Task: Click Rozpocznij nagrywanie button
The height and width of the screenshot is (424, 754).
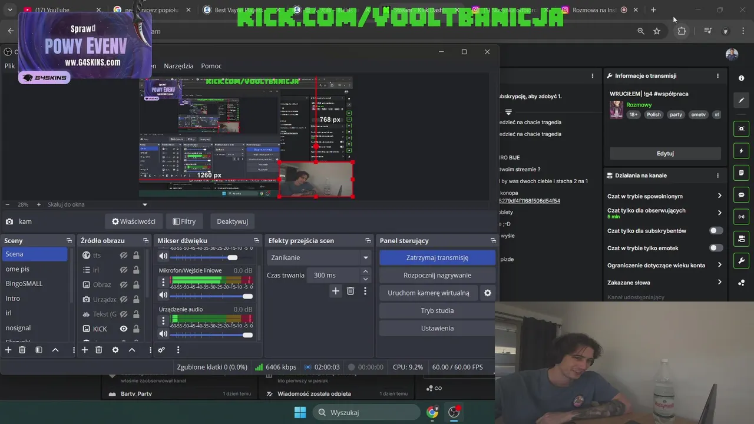Action: point(437,275)
